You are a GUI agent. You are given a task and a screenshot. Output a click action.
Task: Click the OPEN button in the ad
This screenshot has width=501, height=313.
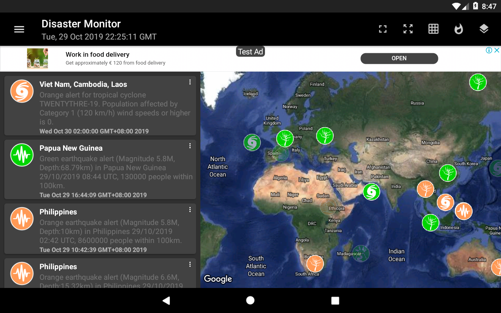coord(399,58)
